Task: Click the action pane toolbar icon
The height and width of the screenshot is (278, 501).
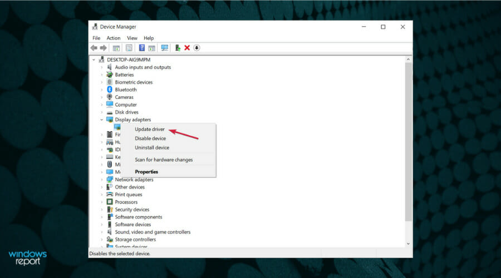Action: (x=151, y=48)
